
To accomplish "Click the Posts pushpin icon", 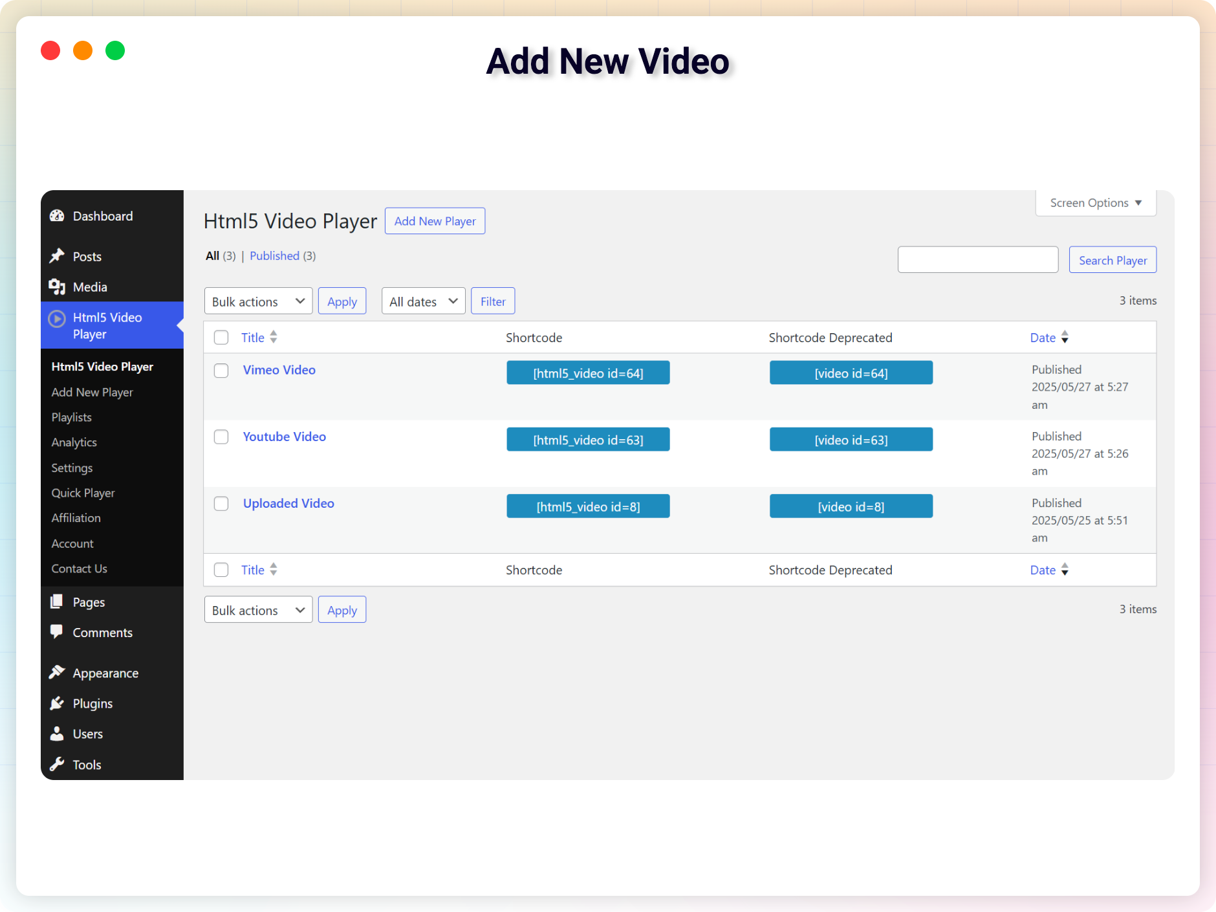I will (x=57, y=256).
